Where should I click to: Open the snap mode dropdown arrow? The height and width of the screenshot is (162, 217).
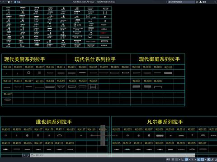click(x=179, y=159)
